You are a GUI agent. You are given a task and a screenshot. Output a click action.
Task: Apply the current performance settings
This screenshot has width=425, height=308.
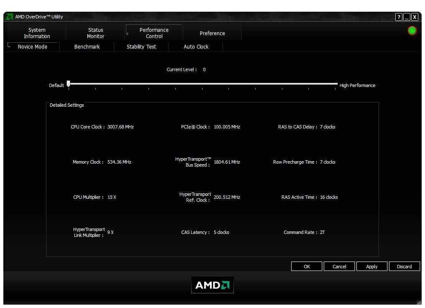tap(371, 266)
